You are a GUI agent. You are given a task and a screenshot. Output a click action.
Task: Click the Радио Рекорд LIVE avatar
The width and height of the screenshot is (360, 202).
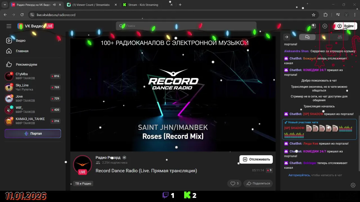(x=82, y=165)
